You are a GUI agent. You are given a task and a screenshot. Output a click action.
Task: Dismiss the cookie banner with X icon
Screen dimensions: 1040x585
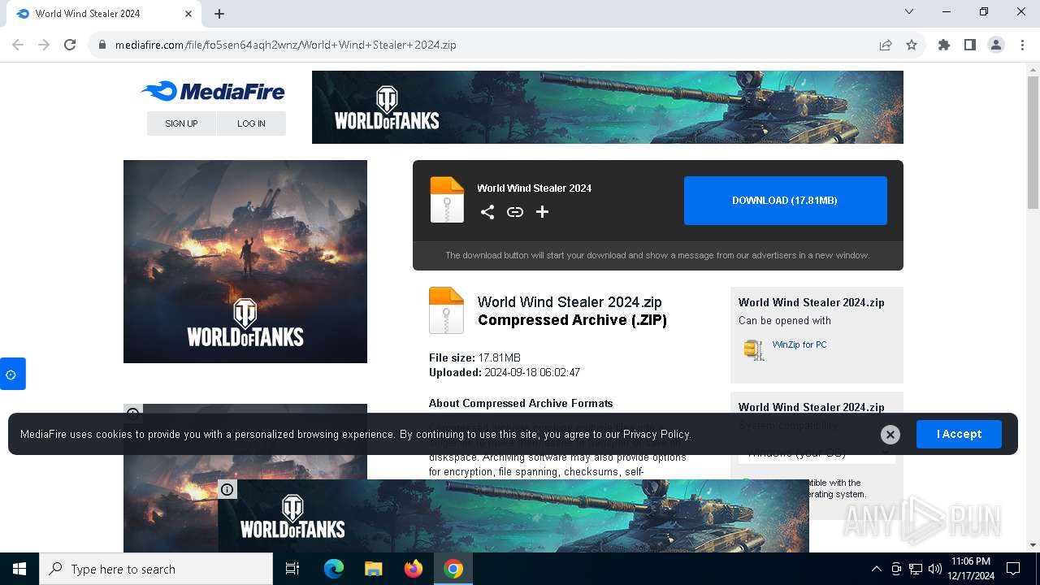[x=890, y=435]
